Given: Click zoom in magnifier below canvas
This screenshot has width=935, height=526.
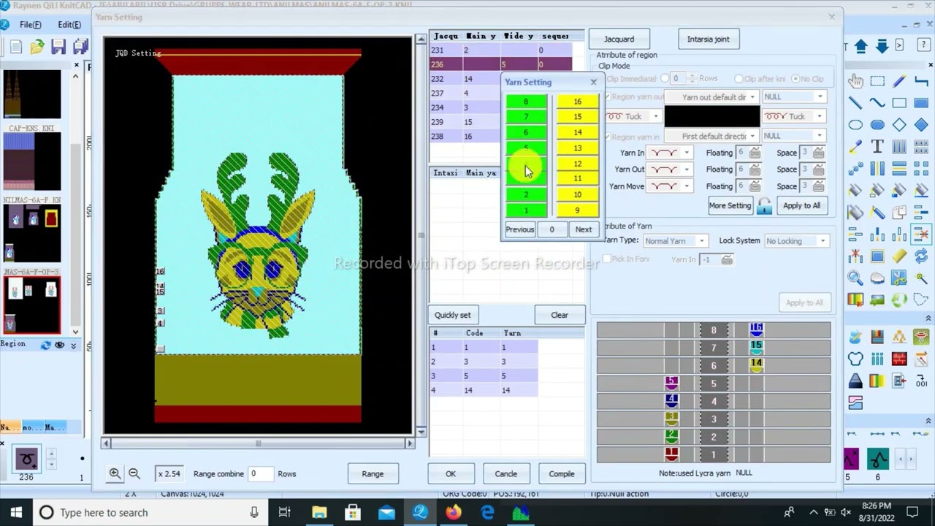Looking at the screenshot, I should (x=115, y=473).
